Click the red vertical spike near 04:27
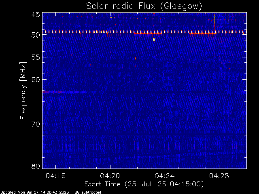Viewport: 259px width, 194px height. pos(214,23)
